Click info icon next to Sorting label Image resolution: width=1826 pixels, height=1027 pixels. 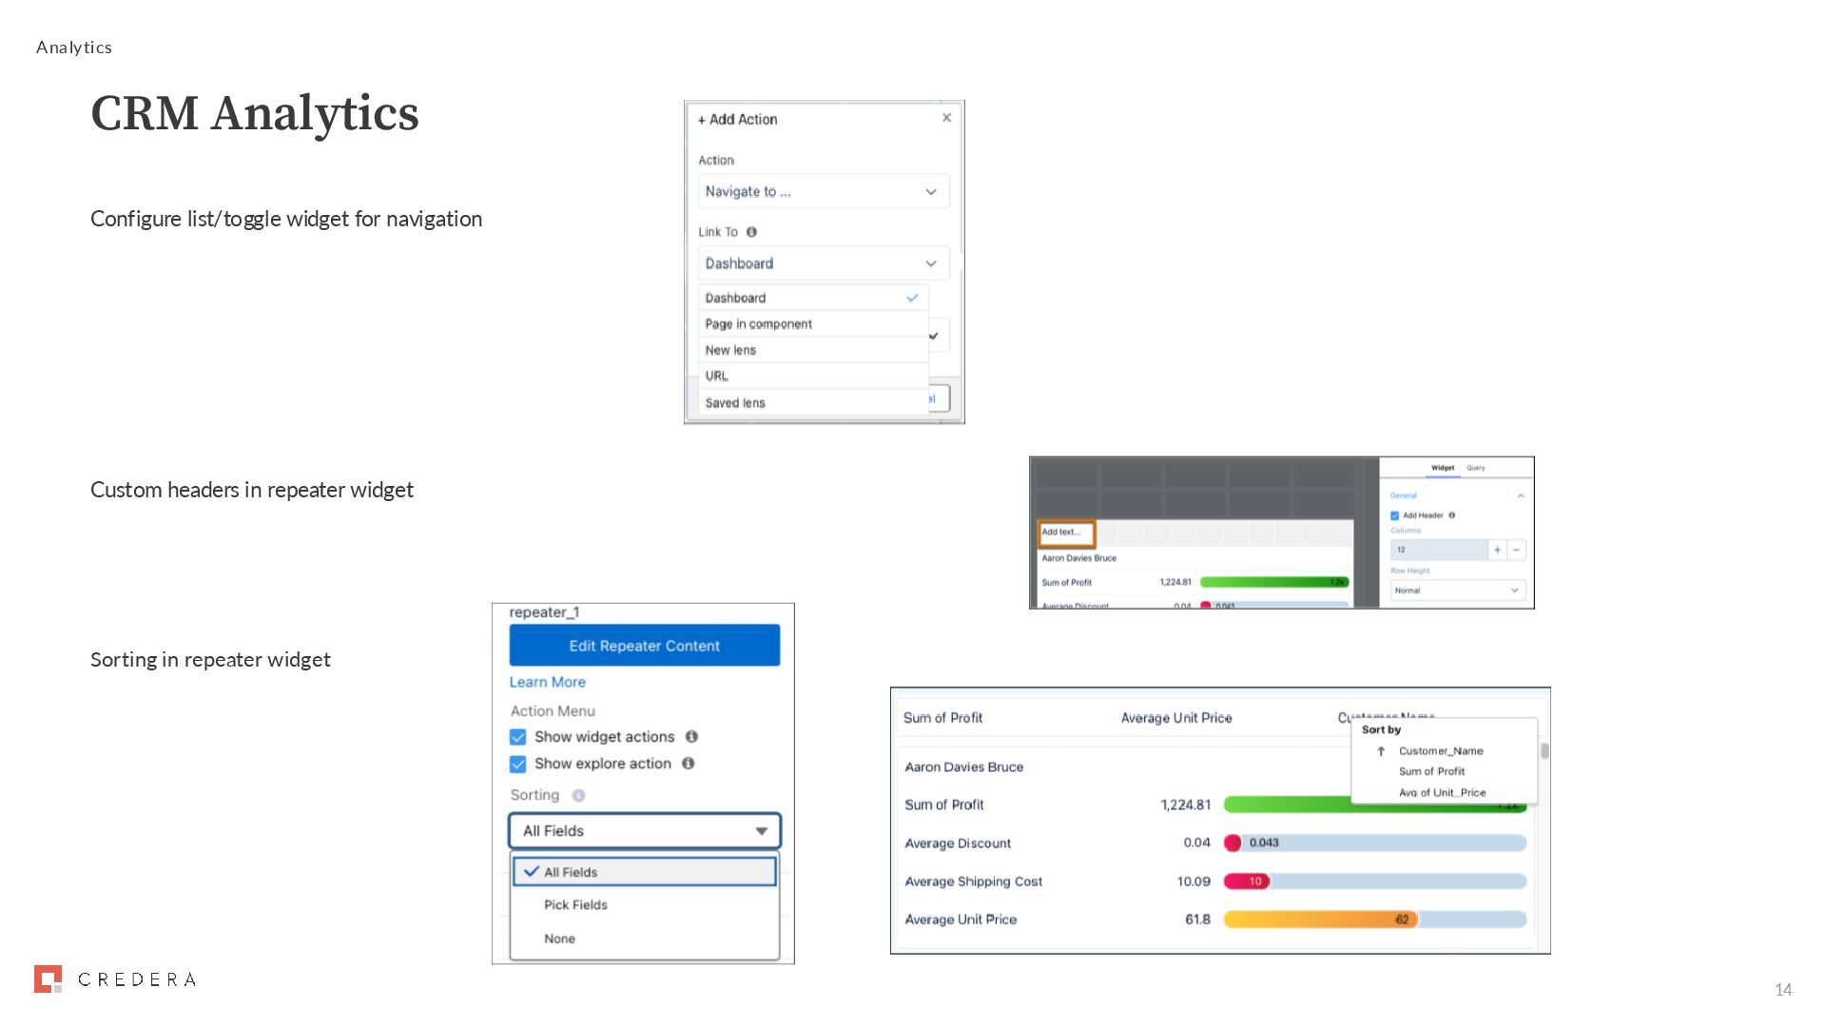click(578, 795)
